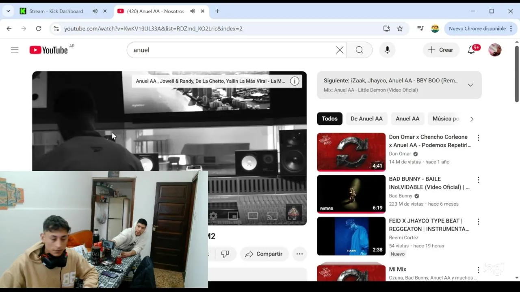Click the page vertical scrollbar thumb
The image size is (520, 292).
(517, 73)
